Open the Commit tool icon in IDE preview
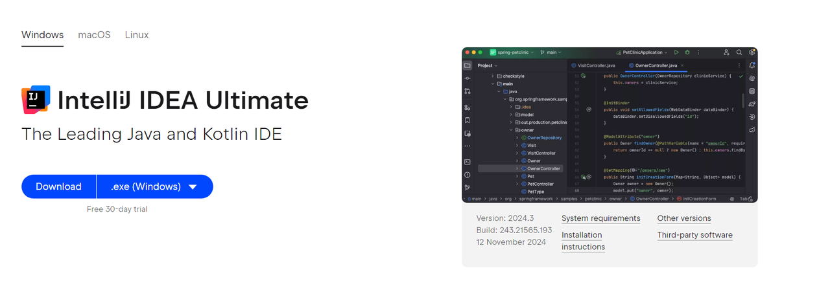 [x=467, y=78]
